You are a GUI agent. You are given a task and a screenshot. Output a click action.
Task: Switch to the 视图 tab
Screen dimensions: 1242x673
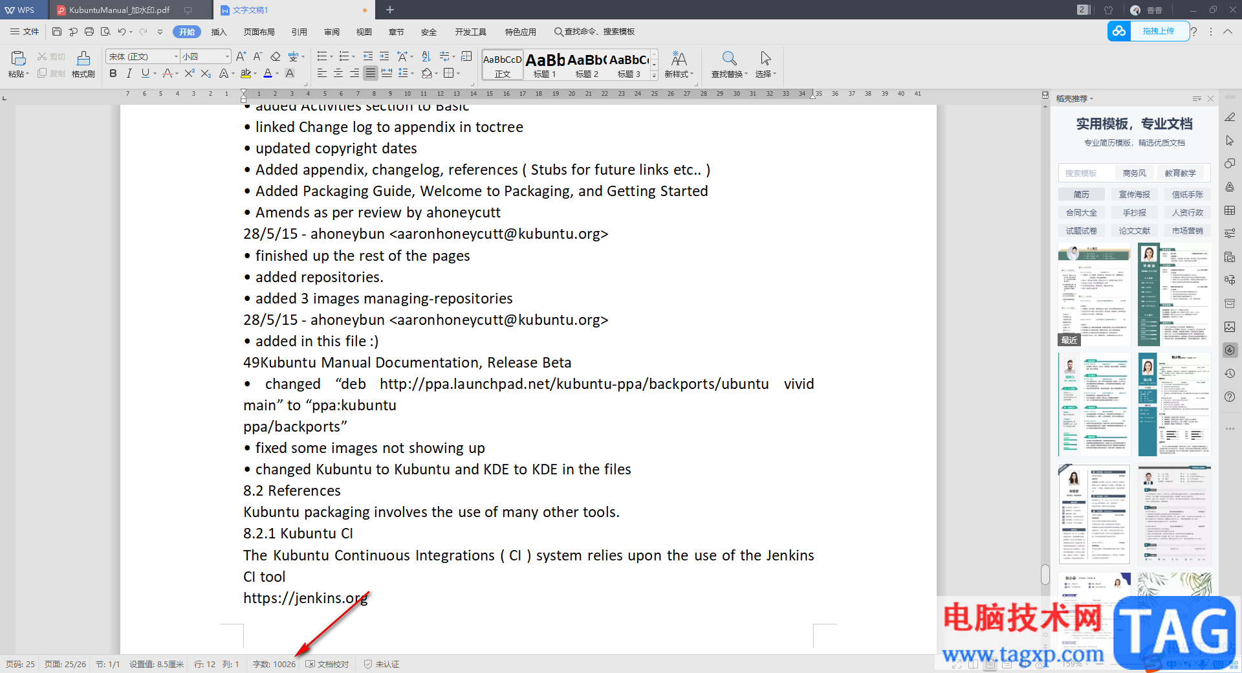(364, 32)
